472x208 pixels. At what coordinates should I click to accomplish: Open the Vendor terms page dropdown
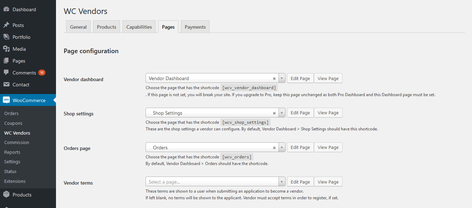282,182
